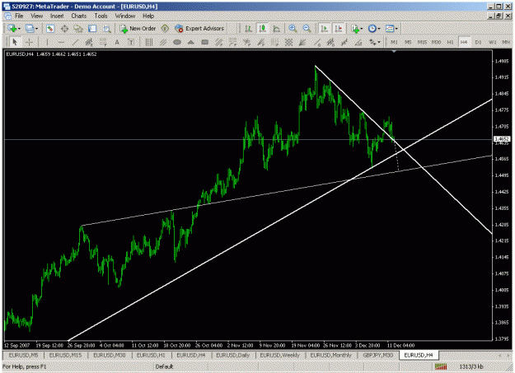Insert text with the A tool

click(x=117, y=42)
